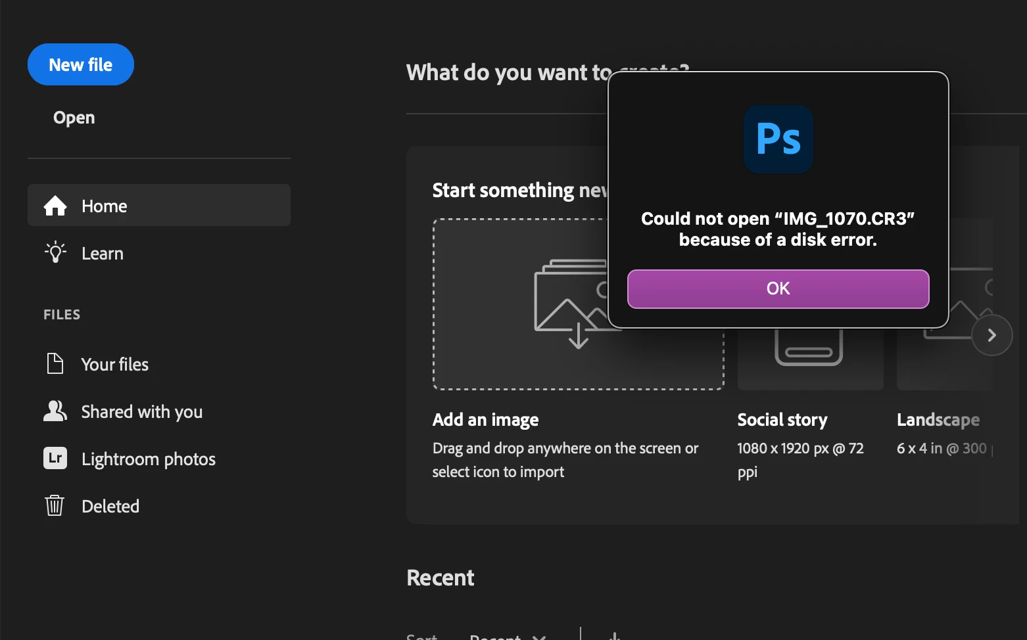Click the "FILES" sidebar heading
1027x640 pixels.
pos(62,315)
